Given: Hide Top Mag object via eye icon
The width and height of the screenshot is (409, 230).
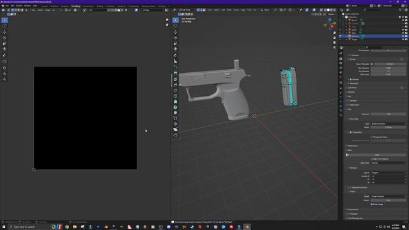Looking at the screenshot, I should [403, 36].
